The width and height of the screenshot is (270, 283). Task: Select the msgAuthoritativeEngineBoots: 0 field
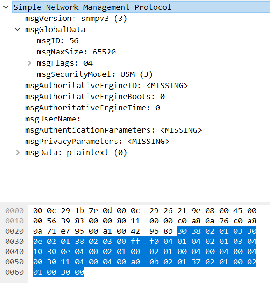(x=95, y=97)
